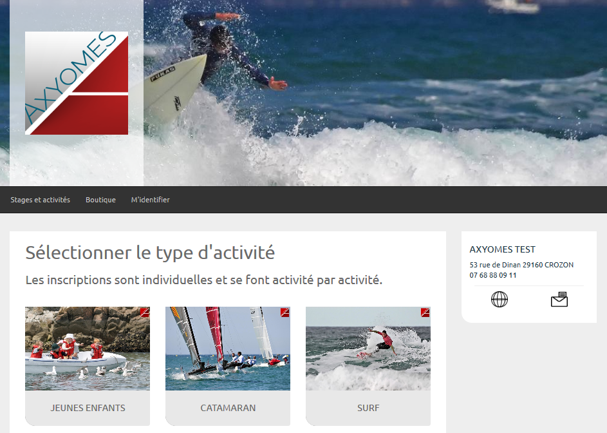Open Stages et activités menu
The height and width of the screenshot is (433, 607).
[x=41, y=200]
